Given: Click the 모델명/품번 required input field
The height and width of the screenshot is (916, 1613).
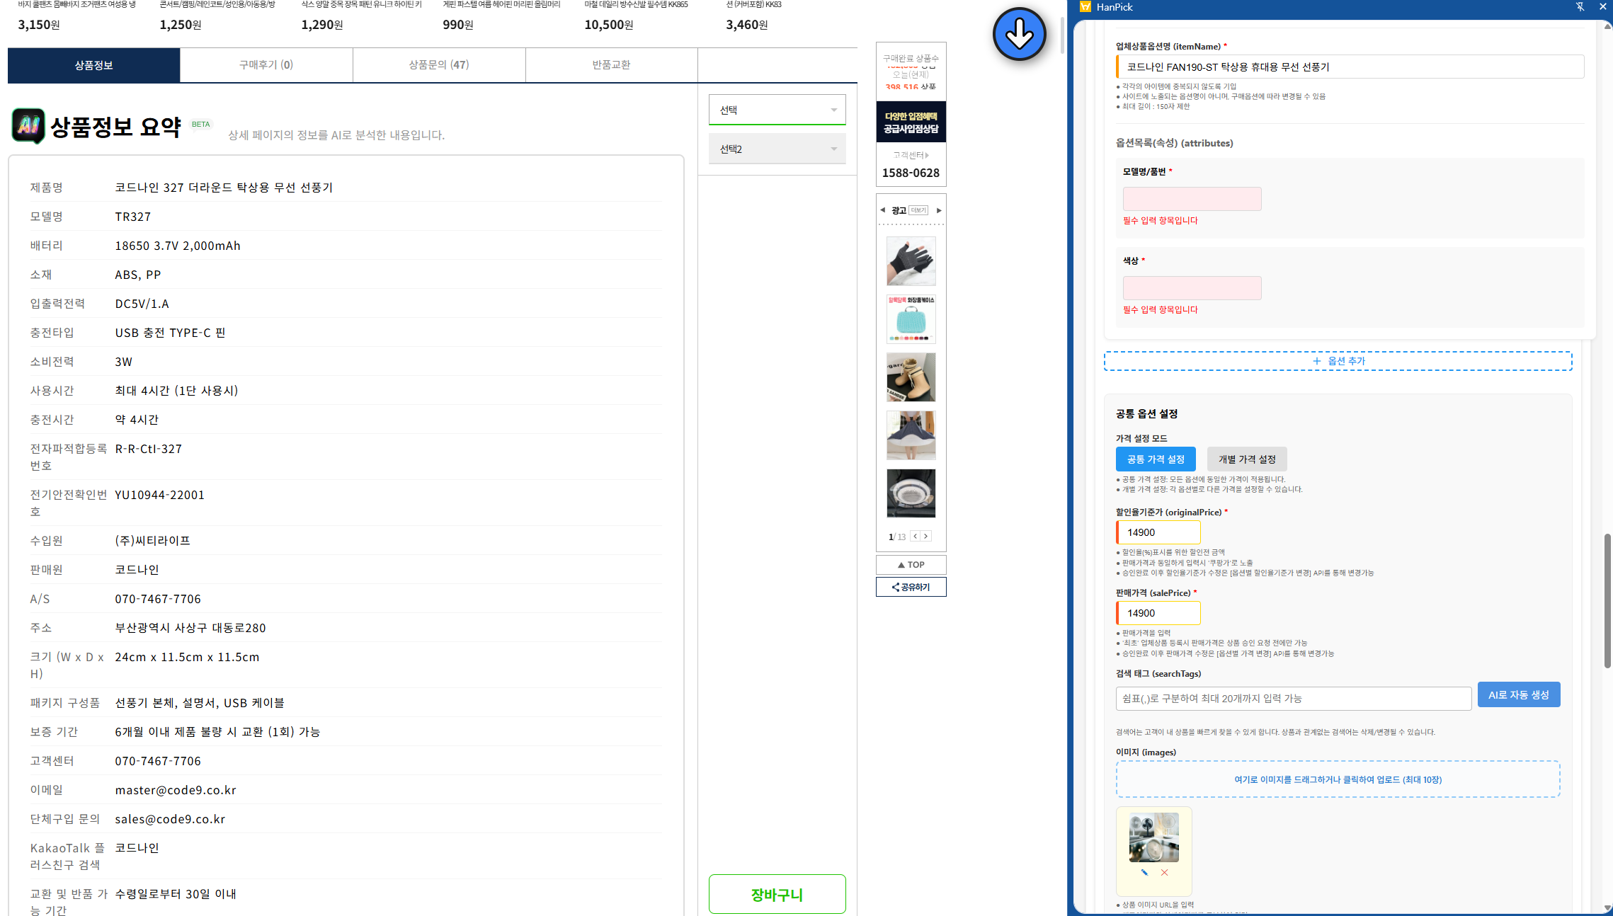Looking at the screenshot, I should 1192,199.
